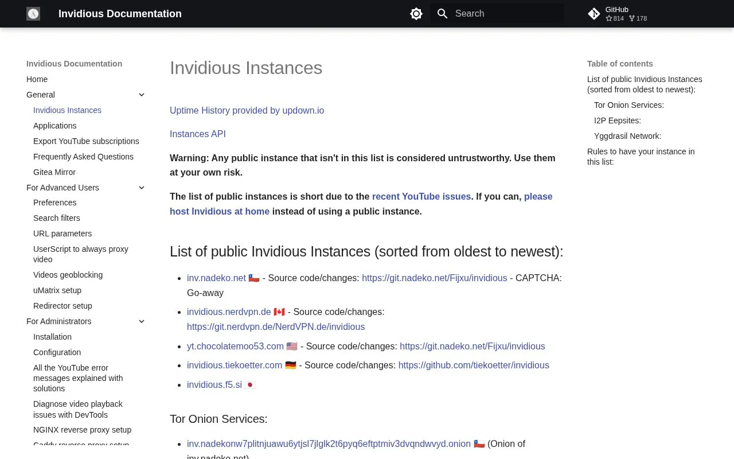Visit invidious.f5.si instance
The height and width of the screenshot is (459, 734).
click(214, 384)
